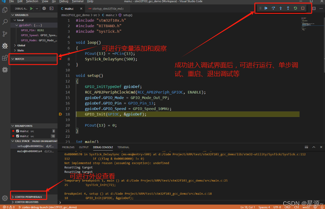Remove the red breakpoint dot on line 8
Viewport: 325px width, 209px height.
tap(60, 59)
